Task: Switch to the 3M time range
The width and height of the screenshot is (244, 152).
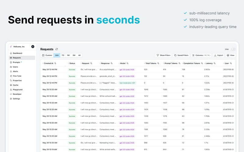Action: tap(74, 55)
